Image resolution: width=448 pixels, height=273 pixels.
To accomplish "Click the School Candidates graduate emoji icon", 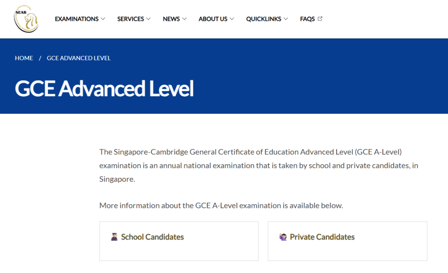I will [114, 236].
